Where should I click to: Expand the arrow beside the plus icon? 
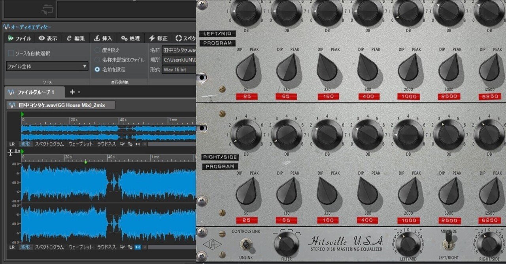79,93
